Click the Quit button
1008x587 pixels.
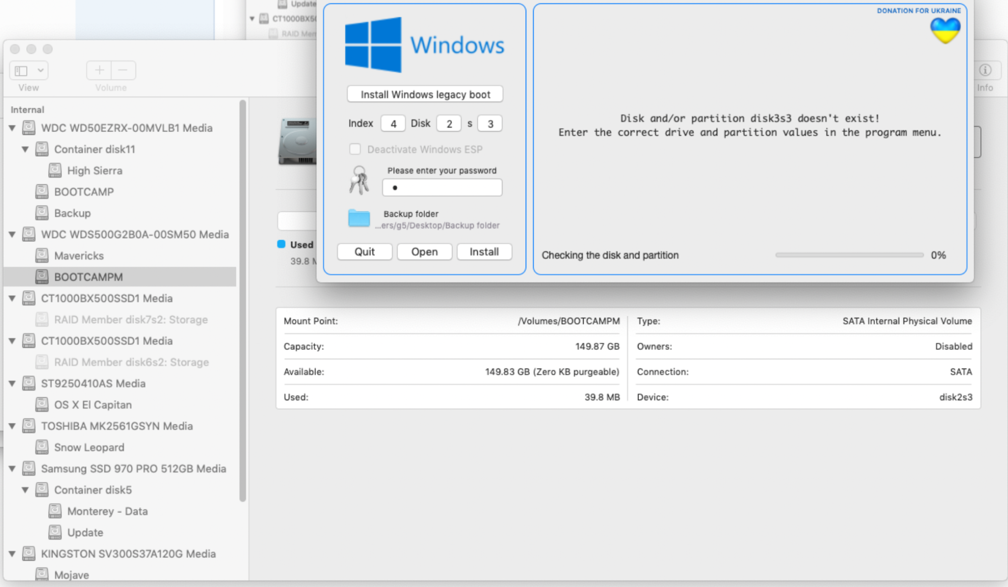point(364,252)
